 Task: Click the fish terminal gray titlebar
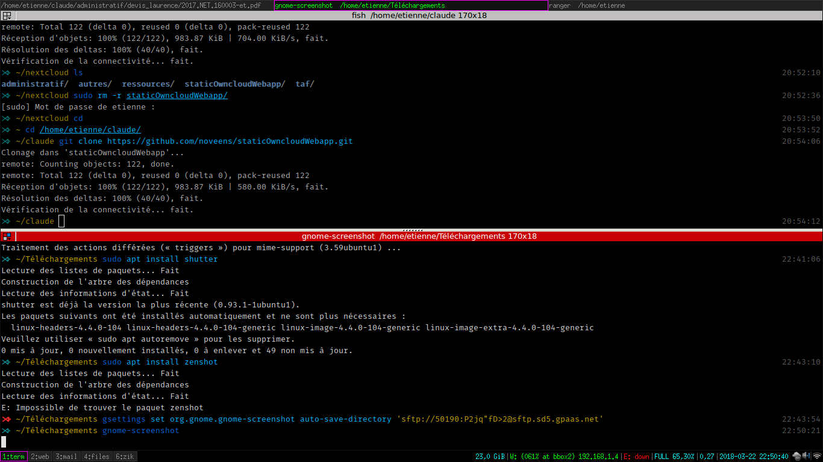coord(419,16)
